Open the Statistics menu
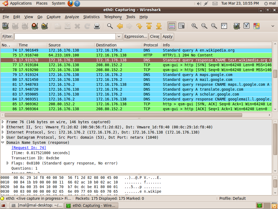The image size is (278, 209). tap(91, 17)
